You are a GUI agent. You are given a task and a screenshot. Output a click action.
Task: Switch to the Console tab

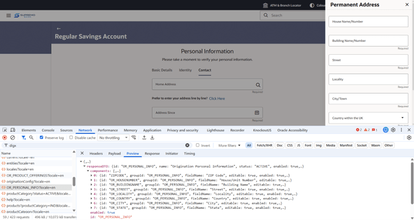pyautogui.click(x=48, y=130)
